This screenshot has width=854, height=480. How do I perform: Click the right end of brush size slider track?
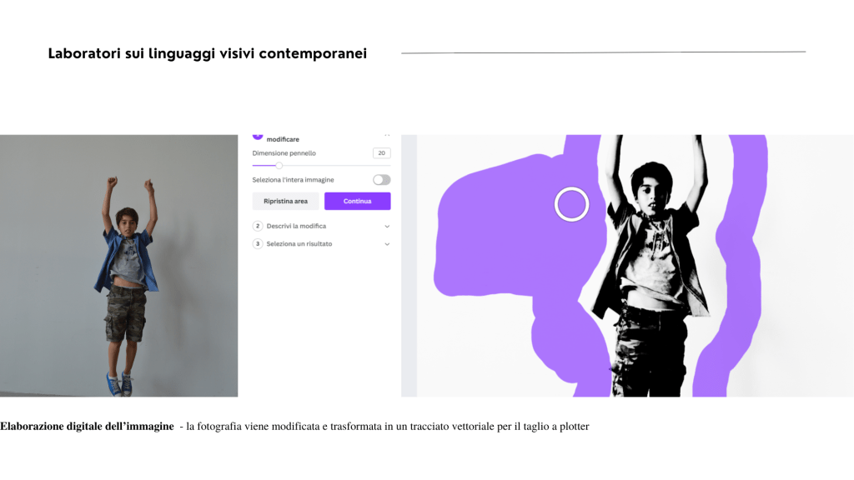point(389,166)
